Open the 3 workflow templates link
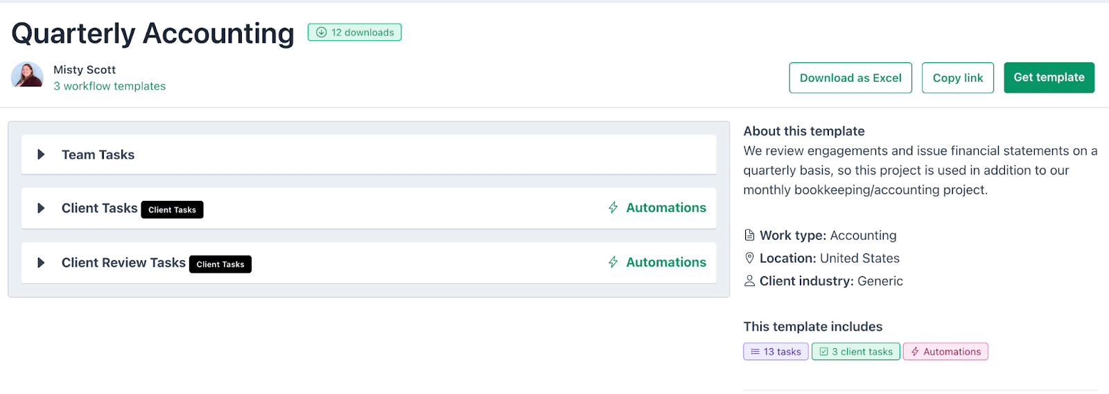The width and height of the screenshot is (1109, 394). (x=110, y=87)
